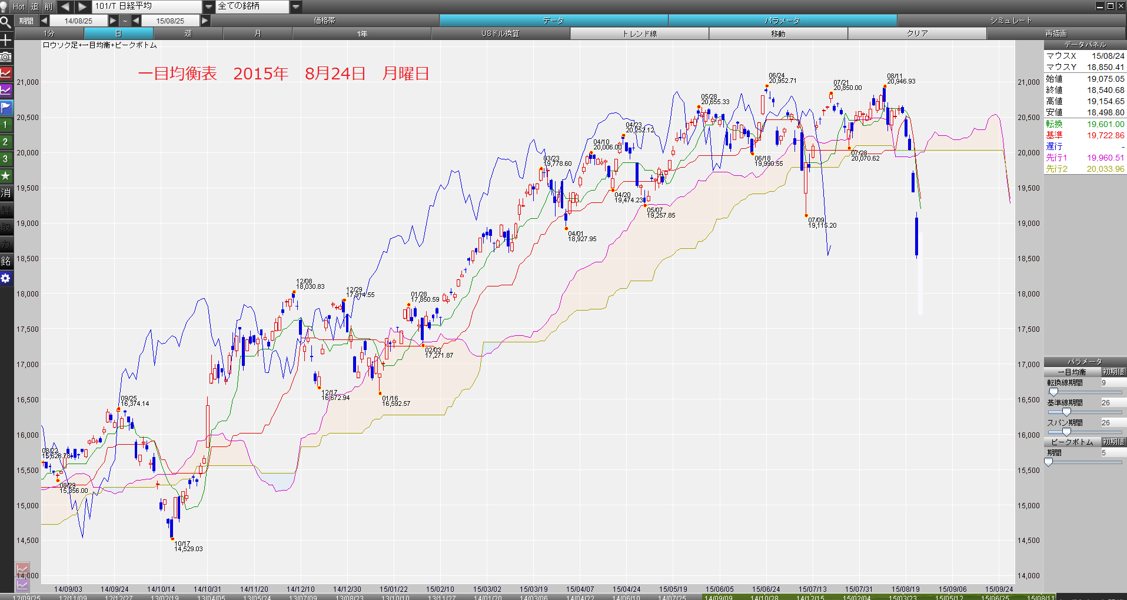Click the 期間 period button
Viewport: 1127px width, 600px height.
[x=26, y=21]
